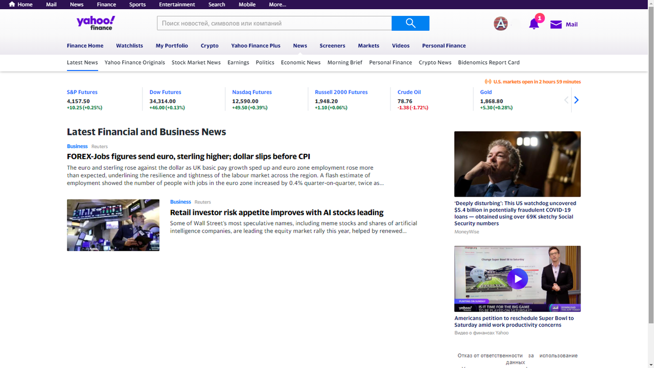This screenshot has width=654, height=368.
Task: Open Mobile in the top purple bar
Action: coord(247,4)
